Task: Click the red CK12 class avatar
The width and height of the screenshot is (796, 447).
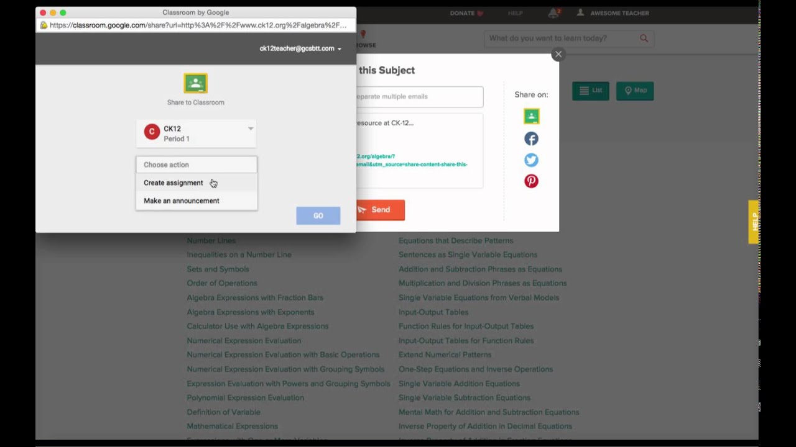Action: click(152, 132)
